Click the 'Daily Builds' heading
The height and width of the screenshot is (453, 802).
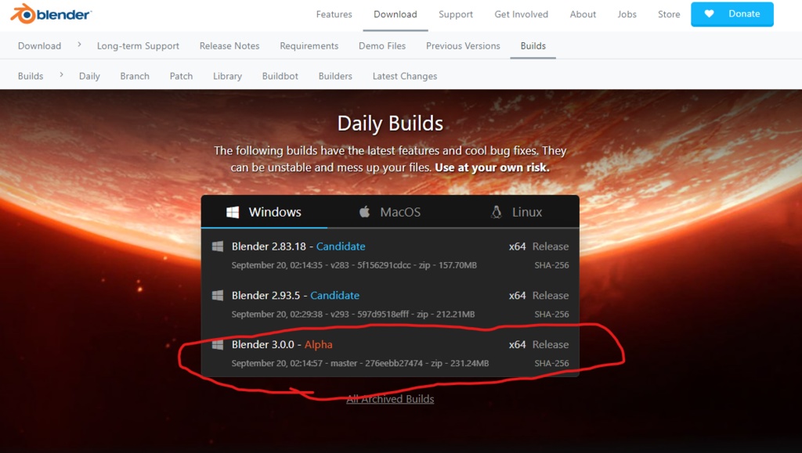[x=390, y=123]
